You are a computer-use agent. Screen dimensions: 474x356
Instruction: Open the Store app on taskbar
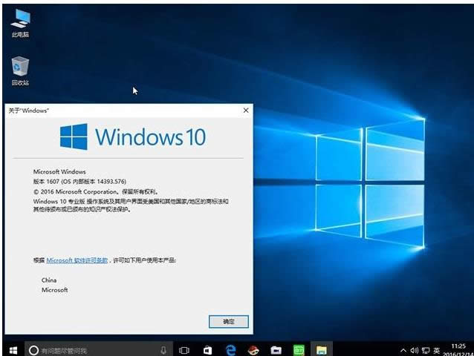tap(208, 349)
